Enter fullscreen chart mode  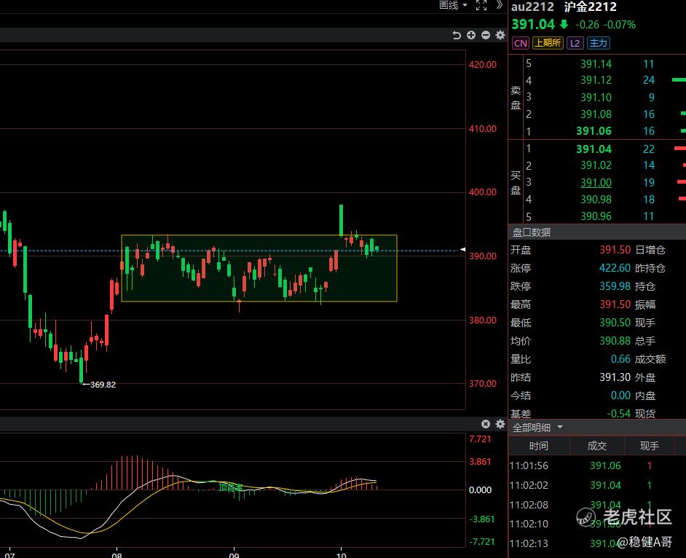481,5
